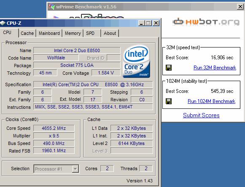Click the CPU-Z title bar app icon
The width and height of the screenshot is (245, 187).
pos(3,23)
